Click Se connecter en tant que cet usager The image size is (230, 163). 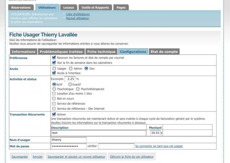[159, 146]
